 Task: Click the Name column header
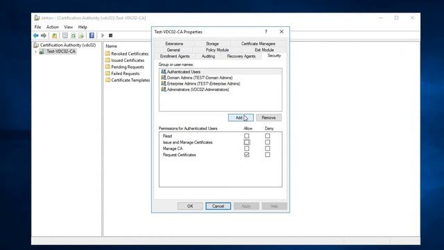(111, 46)
